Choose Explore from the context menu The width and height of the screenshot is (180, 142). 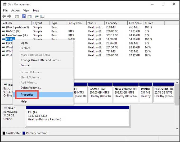point(43,48)
